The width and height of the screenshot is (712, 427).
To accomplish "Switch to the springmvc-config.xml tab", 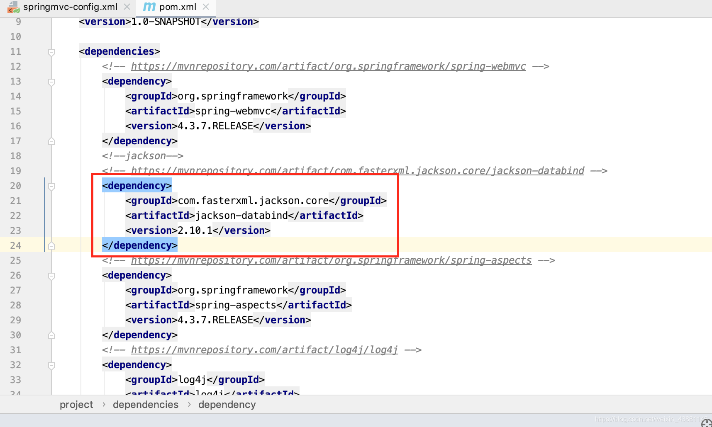I will (70, 7).
